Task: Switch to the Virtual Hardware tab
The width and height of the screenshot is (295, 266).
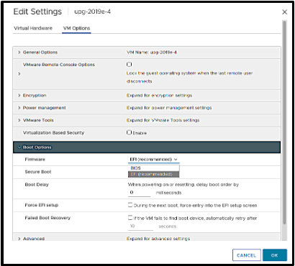Action: (33, 28)
